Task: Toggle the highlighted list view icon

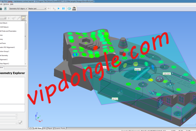Action: 23,18
